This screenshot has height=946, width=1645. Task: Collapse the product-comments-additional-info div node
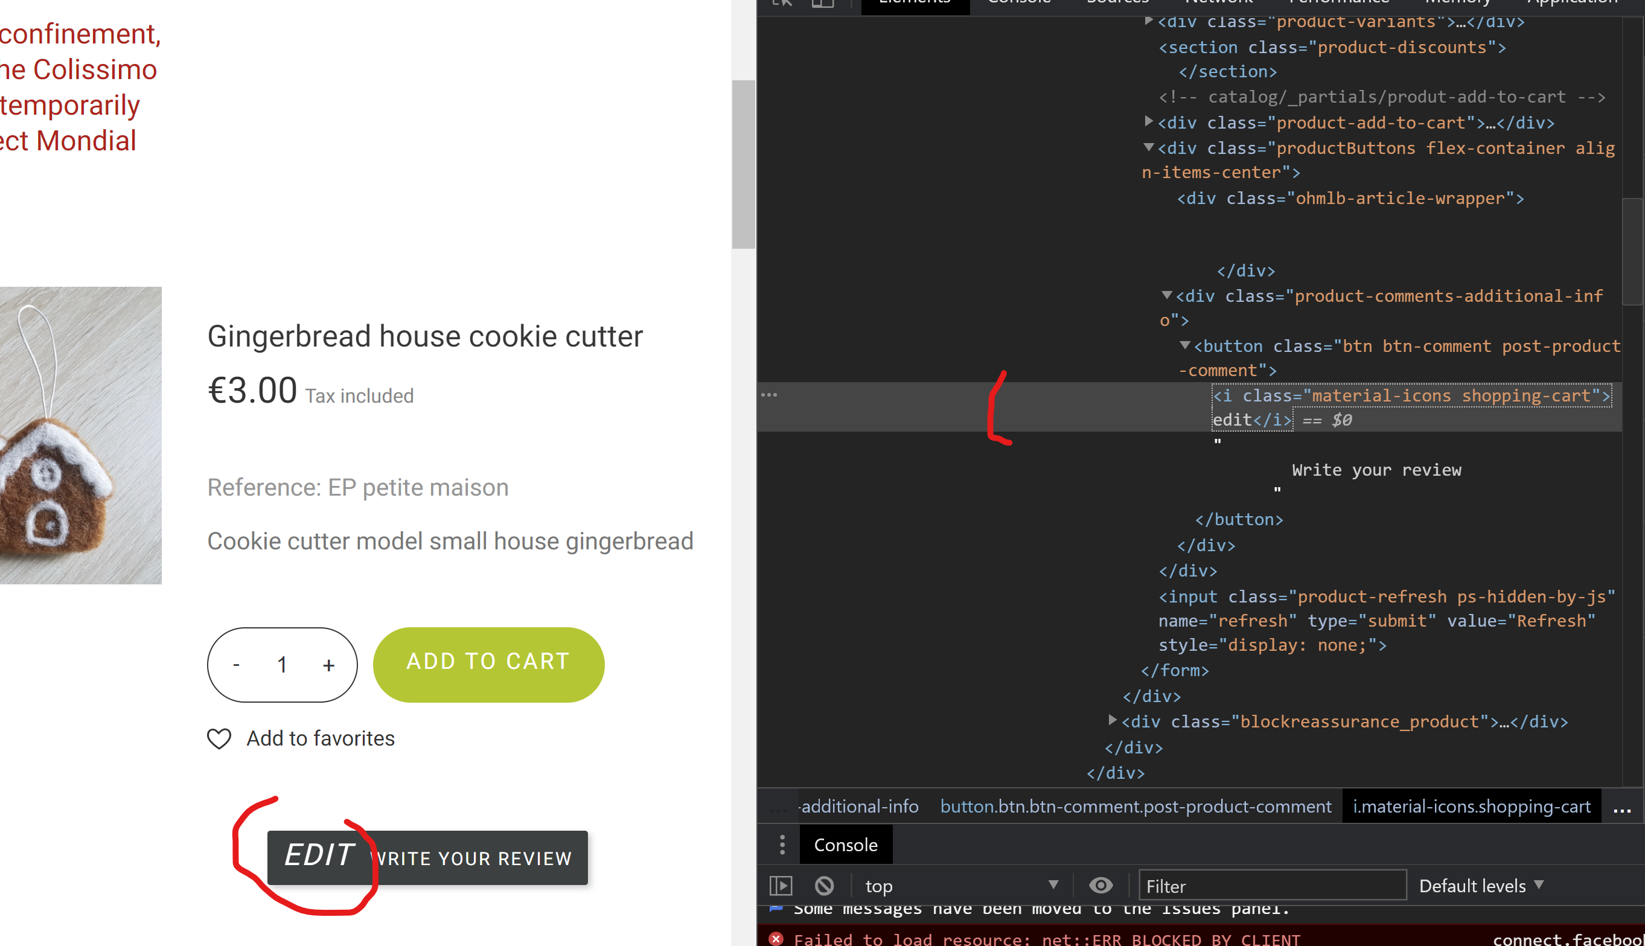tap(1167, 296)
